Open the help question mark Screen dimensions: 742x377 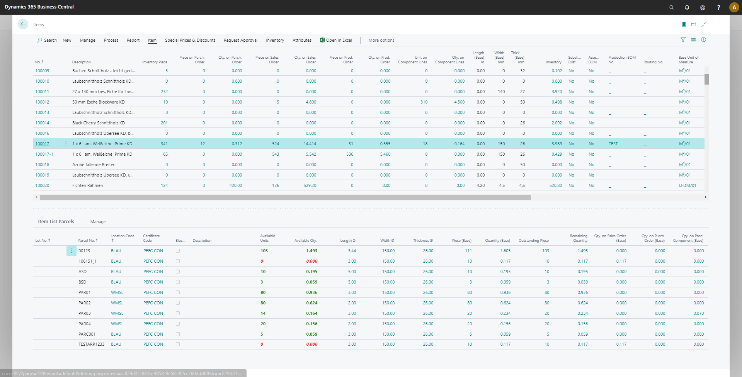[718, 7]
